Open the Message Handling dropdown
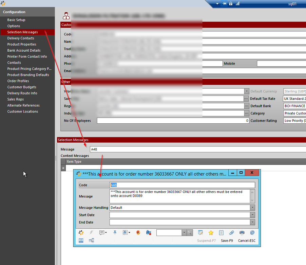306x265 pixels. point(252,208)
